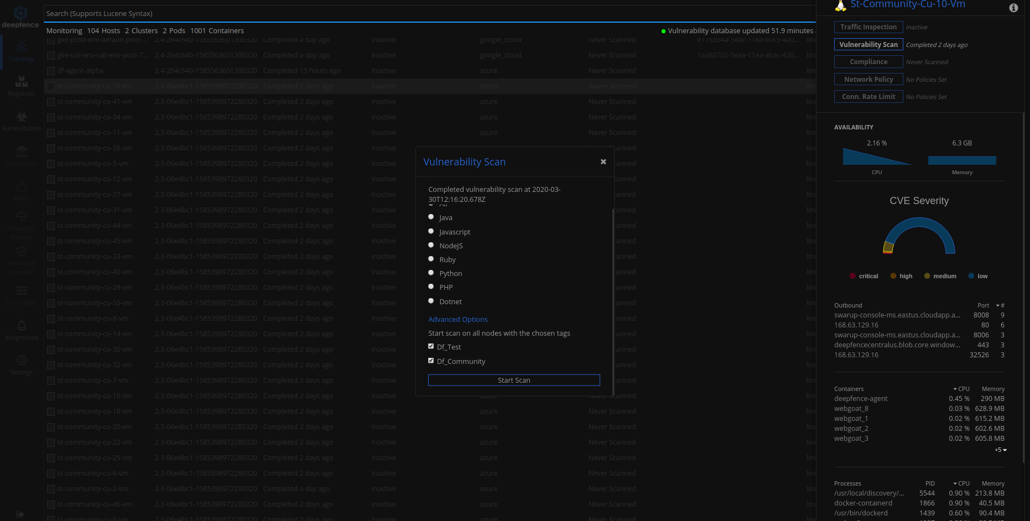Click the Memory availability bar
This screenshot has height=521, width=1030.
click(x=962, y=160)
